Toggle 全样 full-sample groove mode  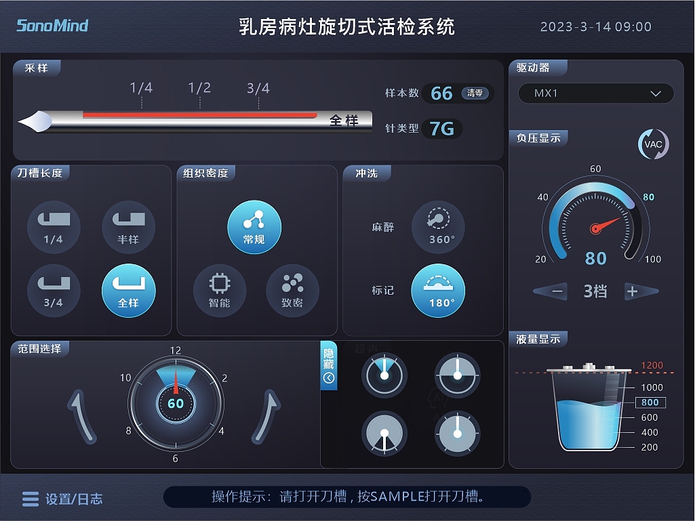click(x=129, y=290)
